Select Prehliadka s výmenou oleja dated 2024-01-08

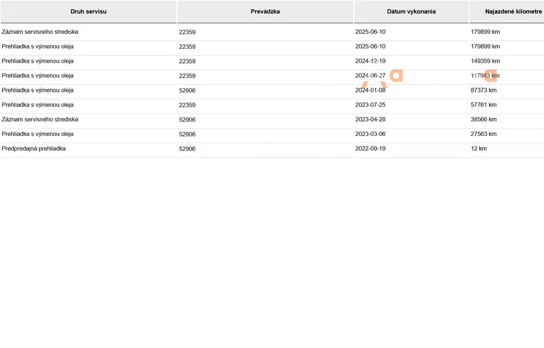(x=38, y=90)
